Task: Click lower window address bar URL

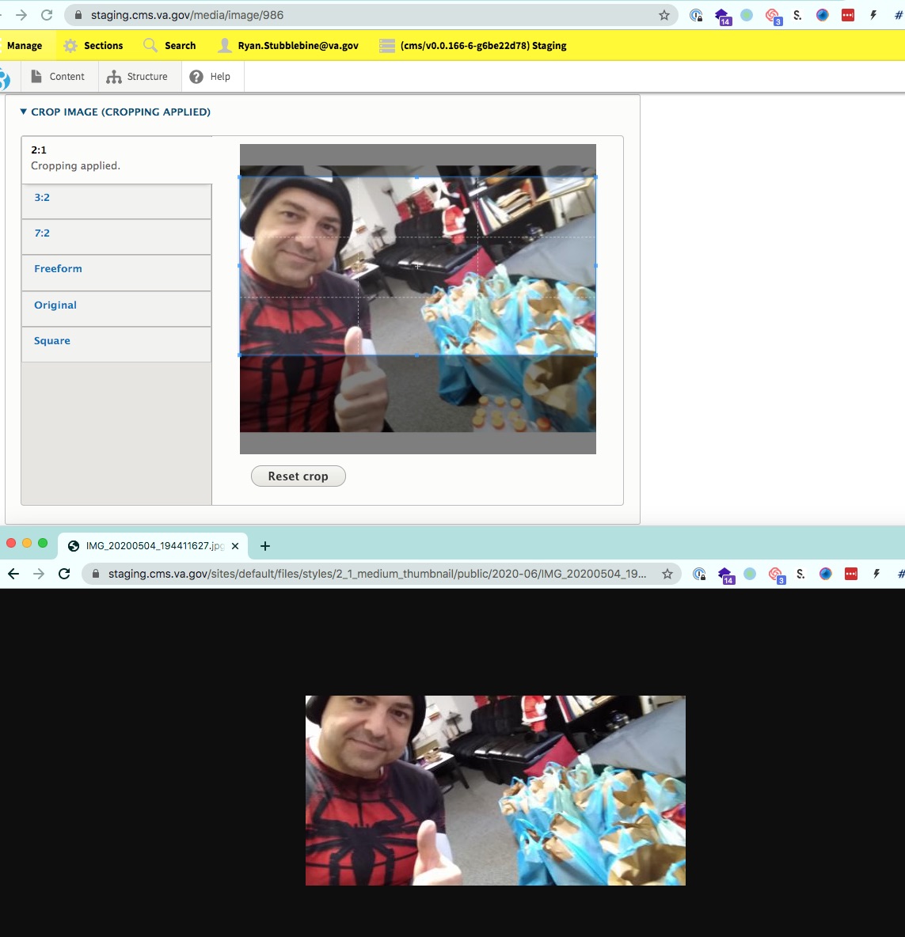Action: 377,574
